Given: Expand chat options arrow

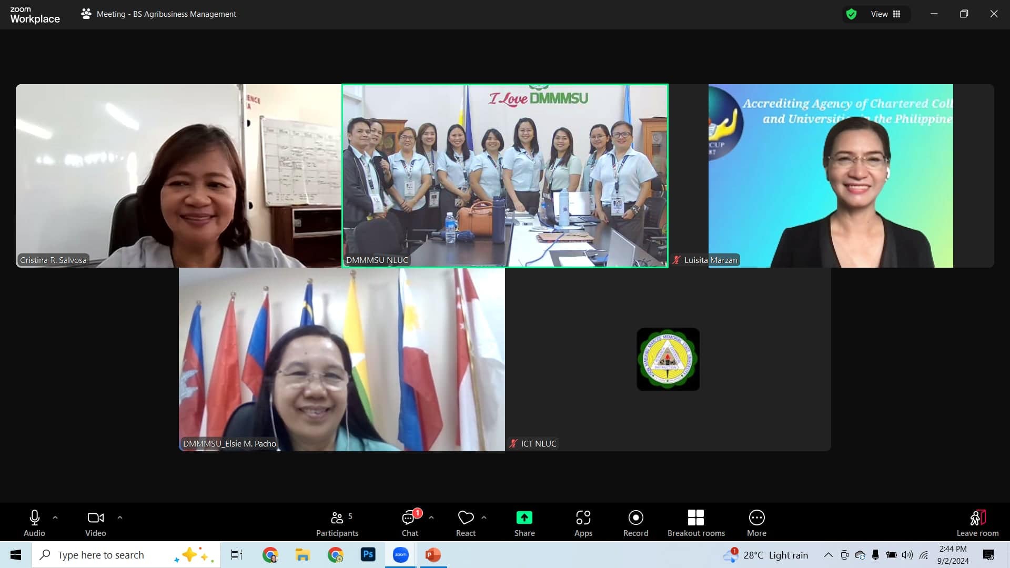Looking at the screenshot, I should tap(431, 518).
